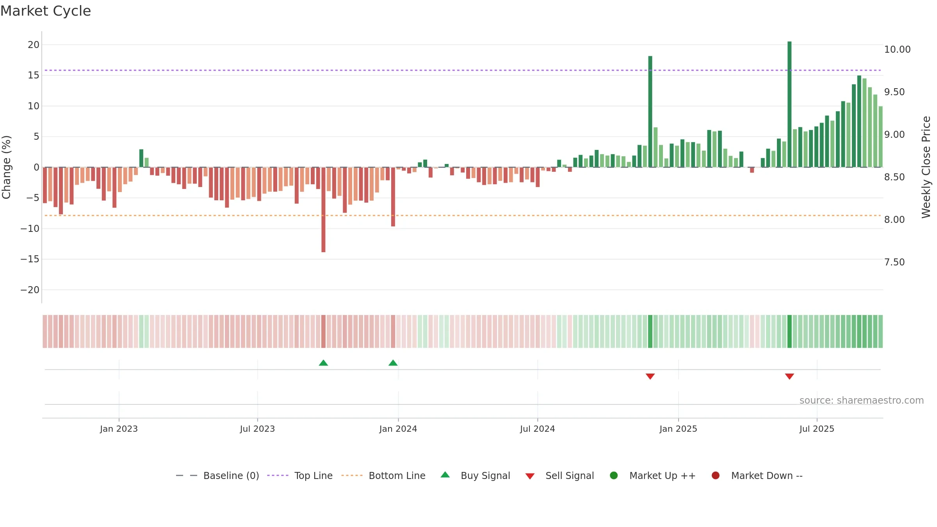
Task: Click the Buy Signal legend triangle icon
Action: (445, 475)
